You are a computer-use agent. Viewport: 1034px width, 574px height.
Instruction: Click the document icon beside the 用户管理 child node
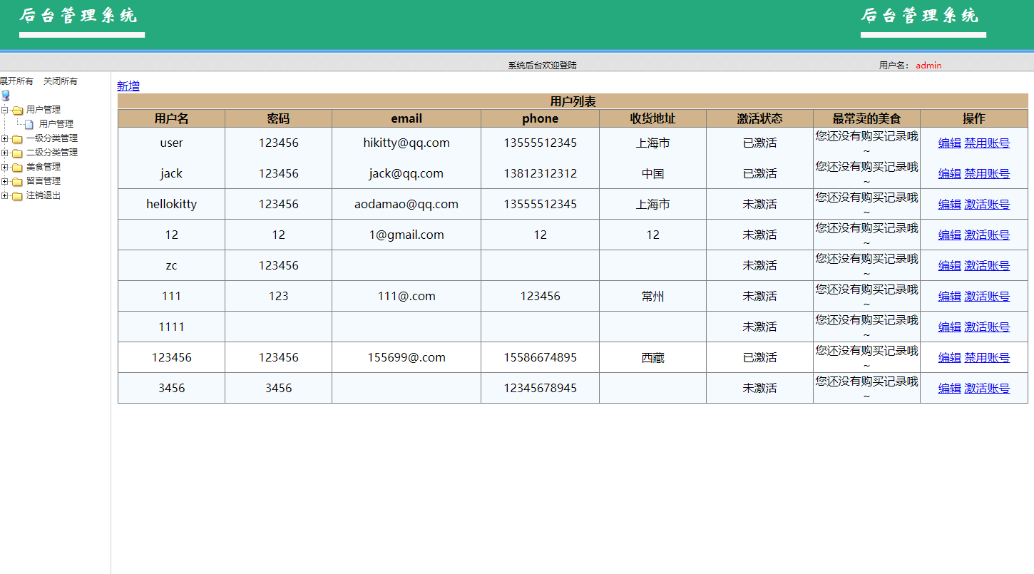pos(27,123)
